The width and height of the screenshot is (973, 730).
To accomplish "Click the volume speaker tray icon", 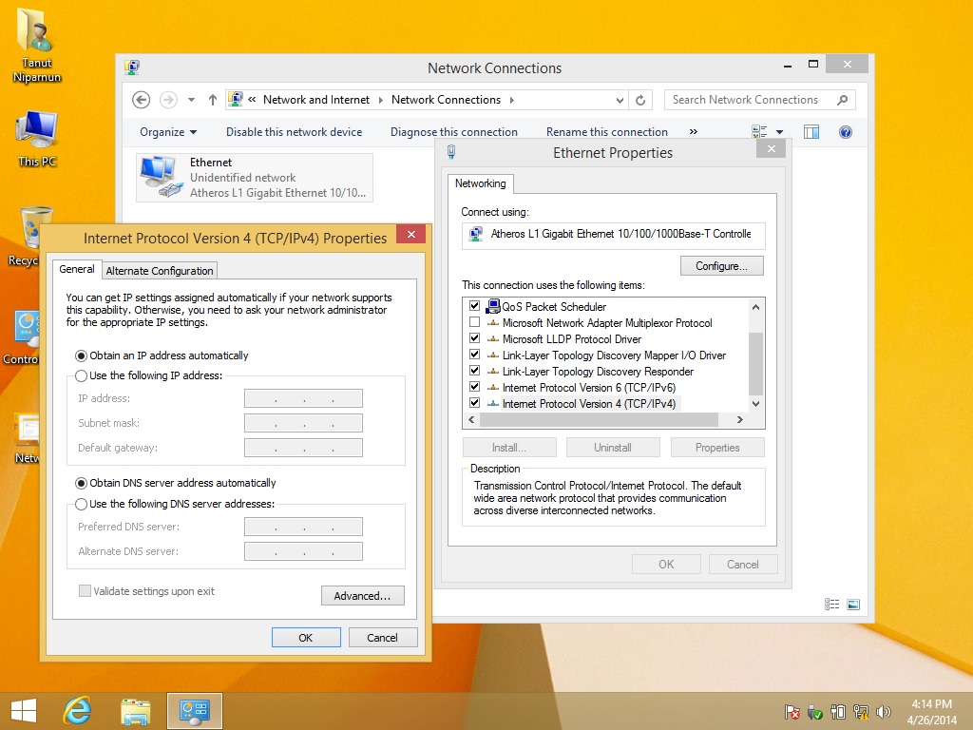I will click(883, 712).
